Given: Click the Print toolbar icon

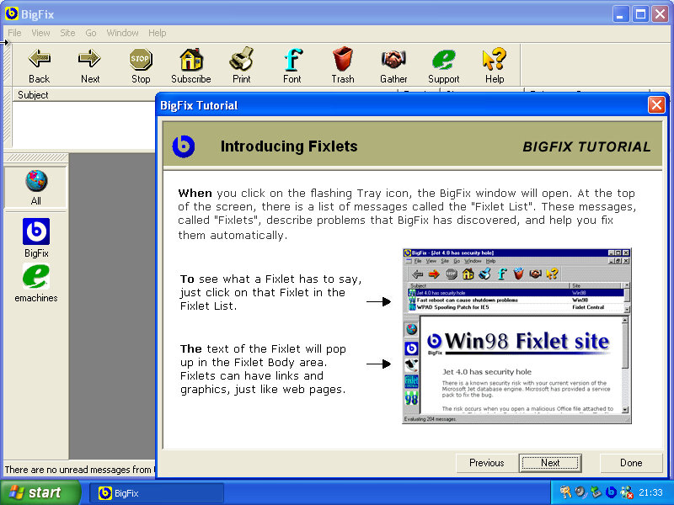Looking at the screenshot, I should pyautogui.click(x=242, y=60).
